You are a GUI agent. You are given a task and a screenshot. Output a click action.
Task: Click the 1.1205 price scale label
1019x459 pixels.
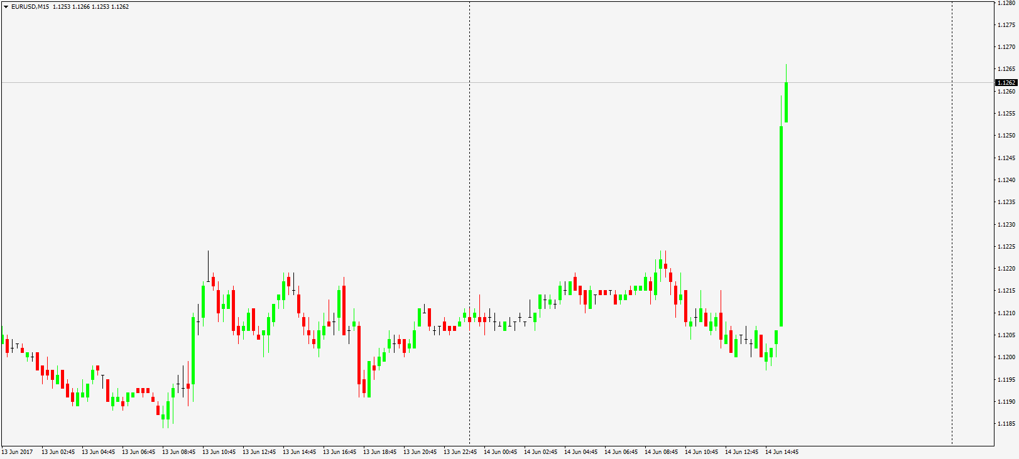tap(1006, 335)
